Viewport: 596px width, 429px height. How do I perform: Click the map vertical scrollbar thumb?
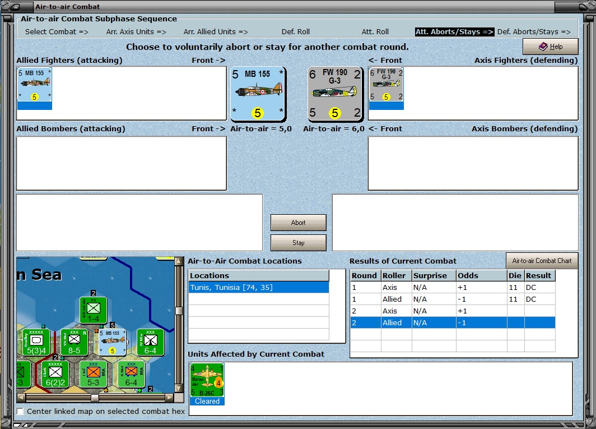[179, 311]
